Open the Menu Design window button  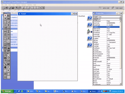16,8
